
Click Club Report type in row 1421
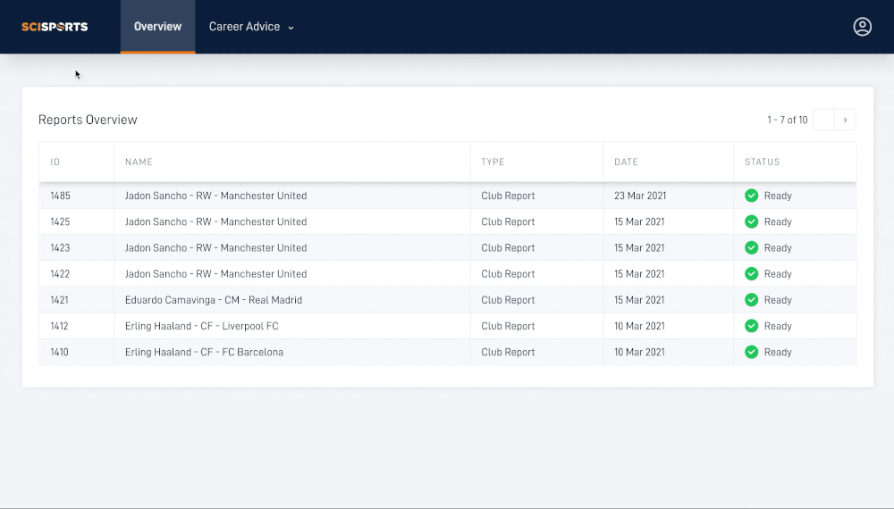coord(508,300)
